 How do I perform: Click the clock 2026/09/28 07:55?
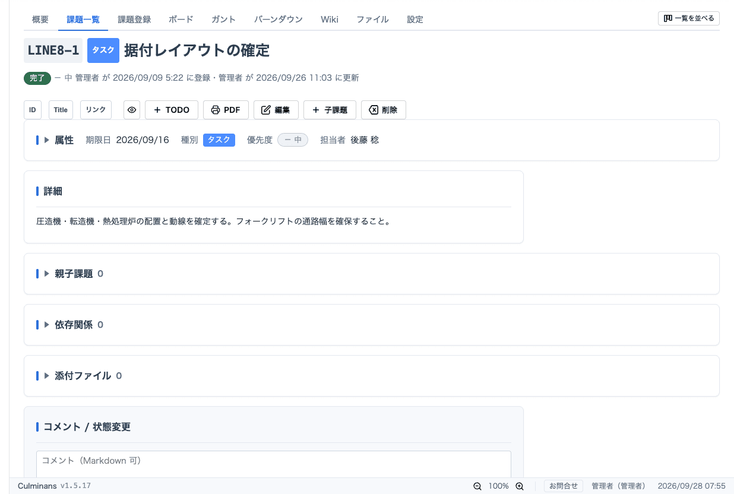point(692,486)
